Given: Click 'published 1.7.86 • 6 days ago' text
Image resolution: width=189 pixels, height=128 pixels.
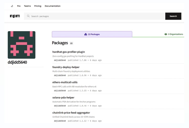Looking at the screenshot, I should pos(85,60).
